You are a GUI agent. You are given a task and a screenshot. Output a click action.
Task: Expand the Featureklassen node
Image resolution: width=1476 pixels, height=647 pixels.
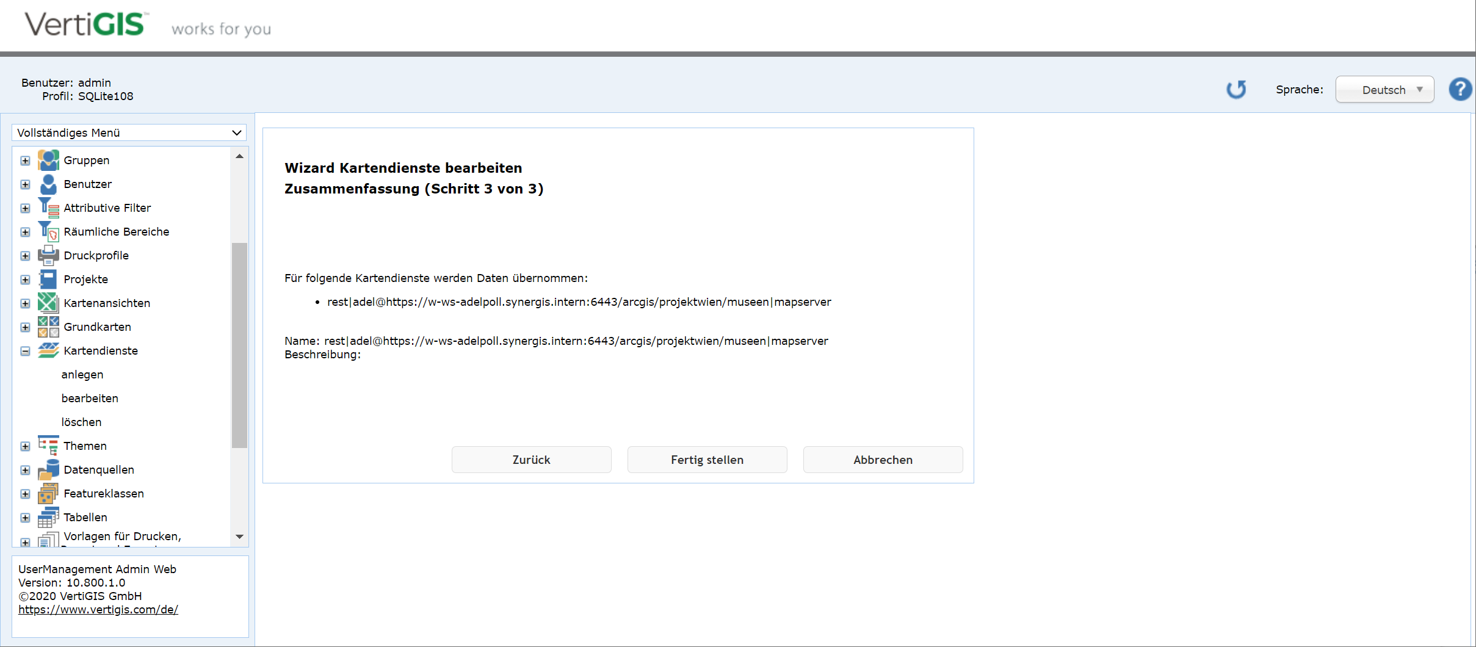[25, 494]
